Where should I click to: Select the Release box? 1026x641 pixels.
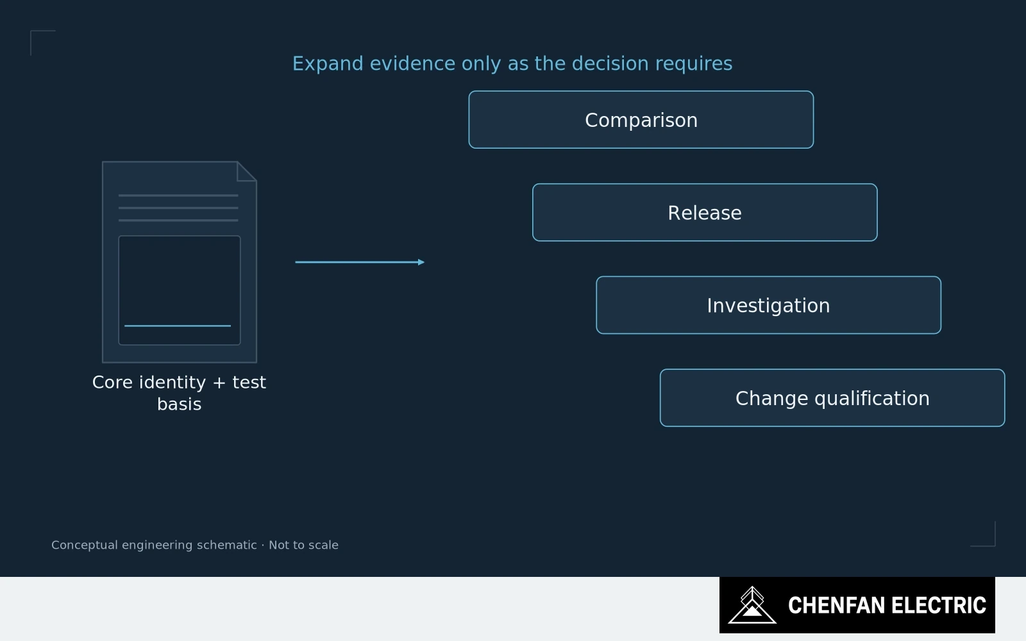click(x=705, y=213)
